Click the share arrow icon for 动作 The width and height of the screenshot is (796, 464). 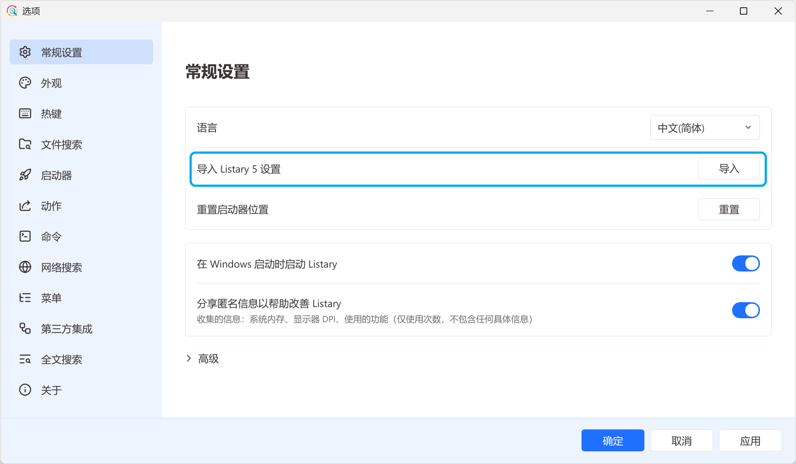pyautogui.click(x=25, y=206)
